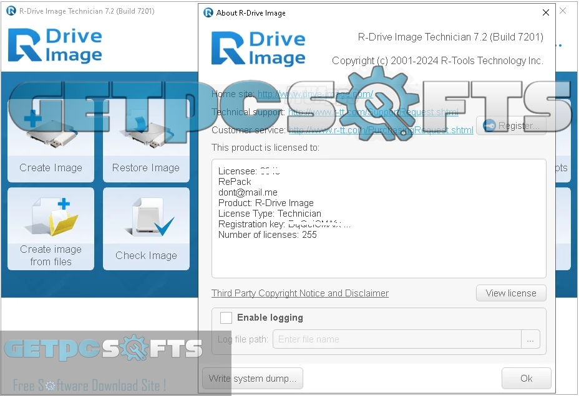Click 'Number of licenses: 255' line
579x396 pixels.
267,235
